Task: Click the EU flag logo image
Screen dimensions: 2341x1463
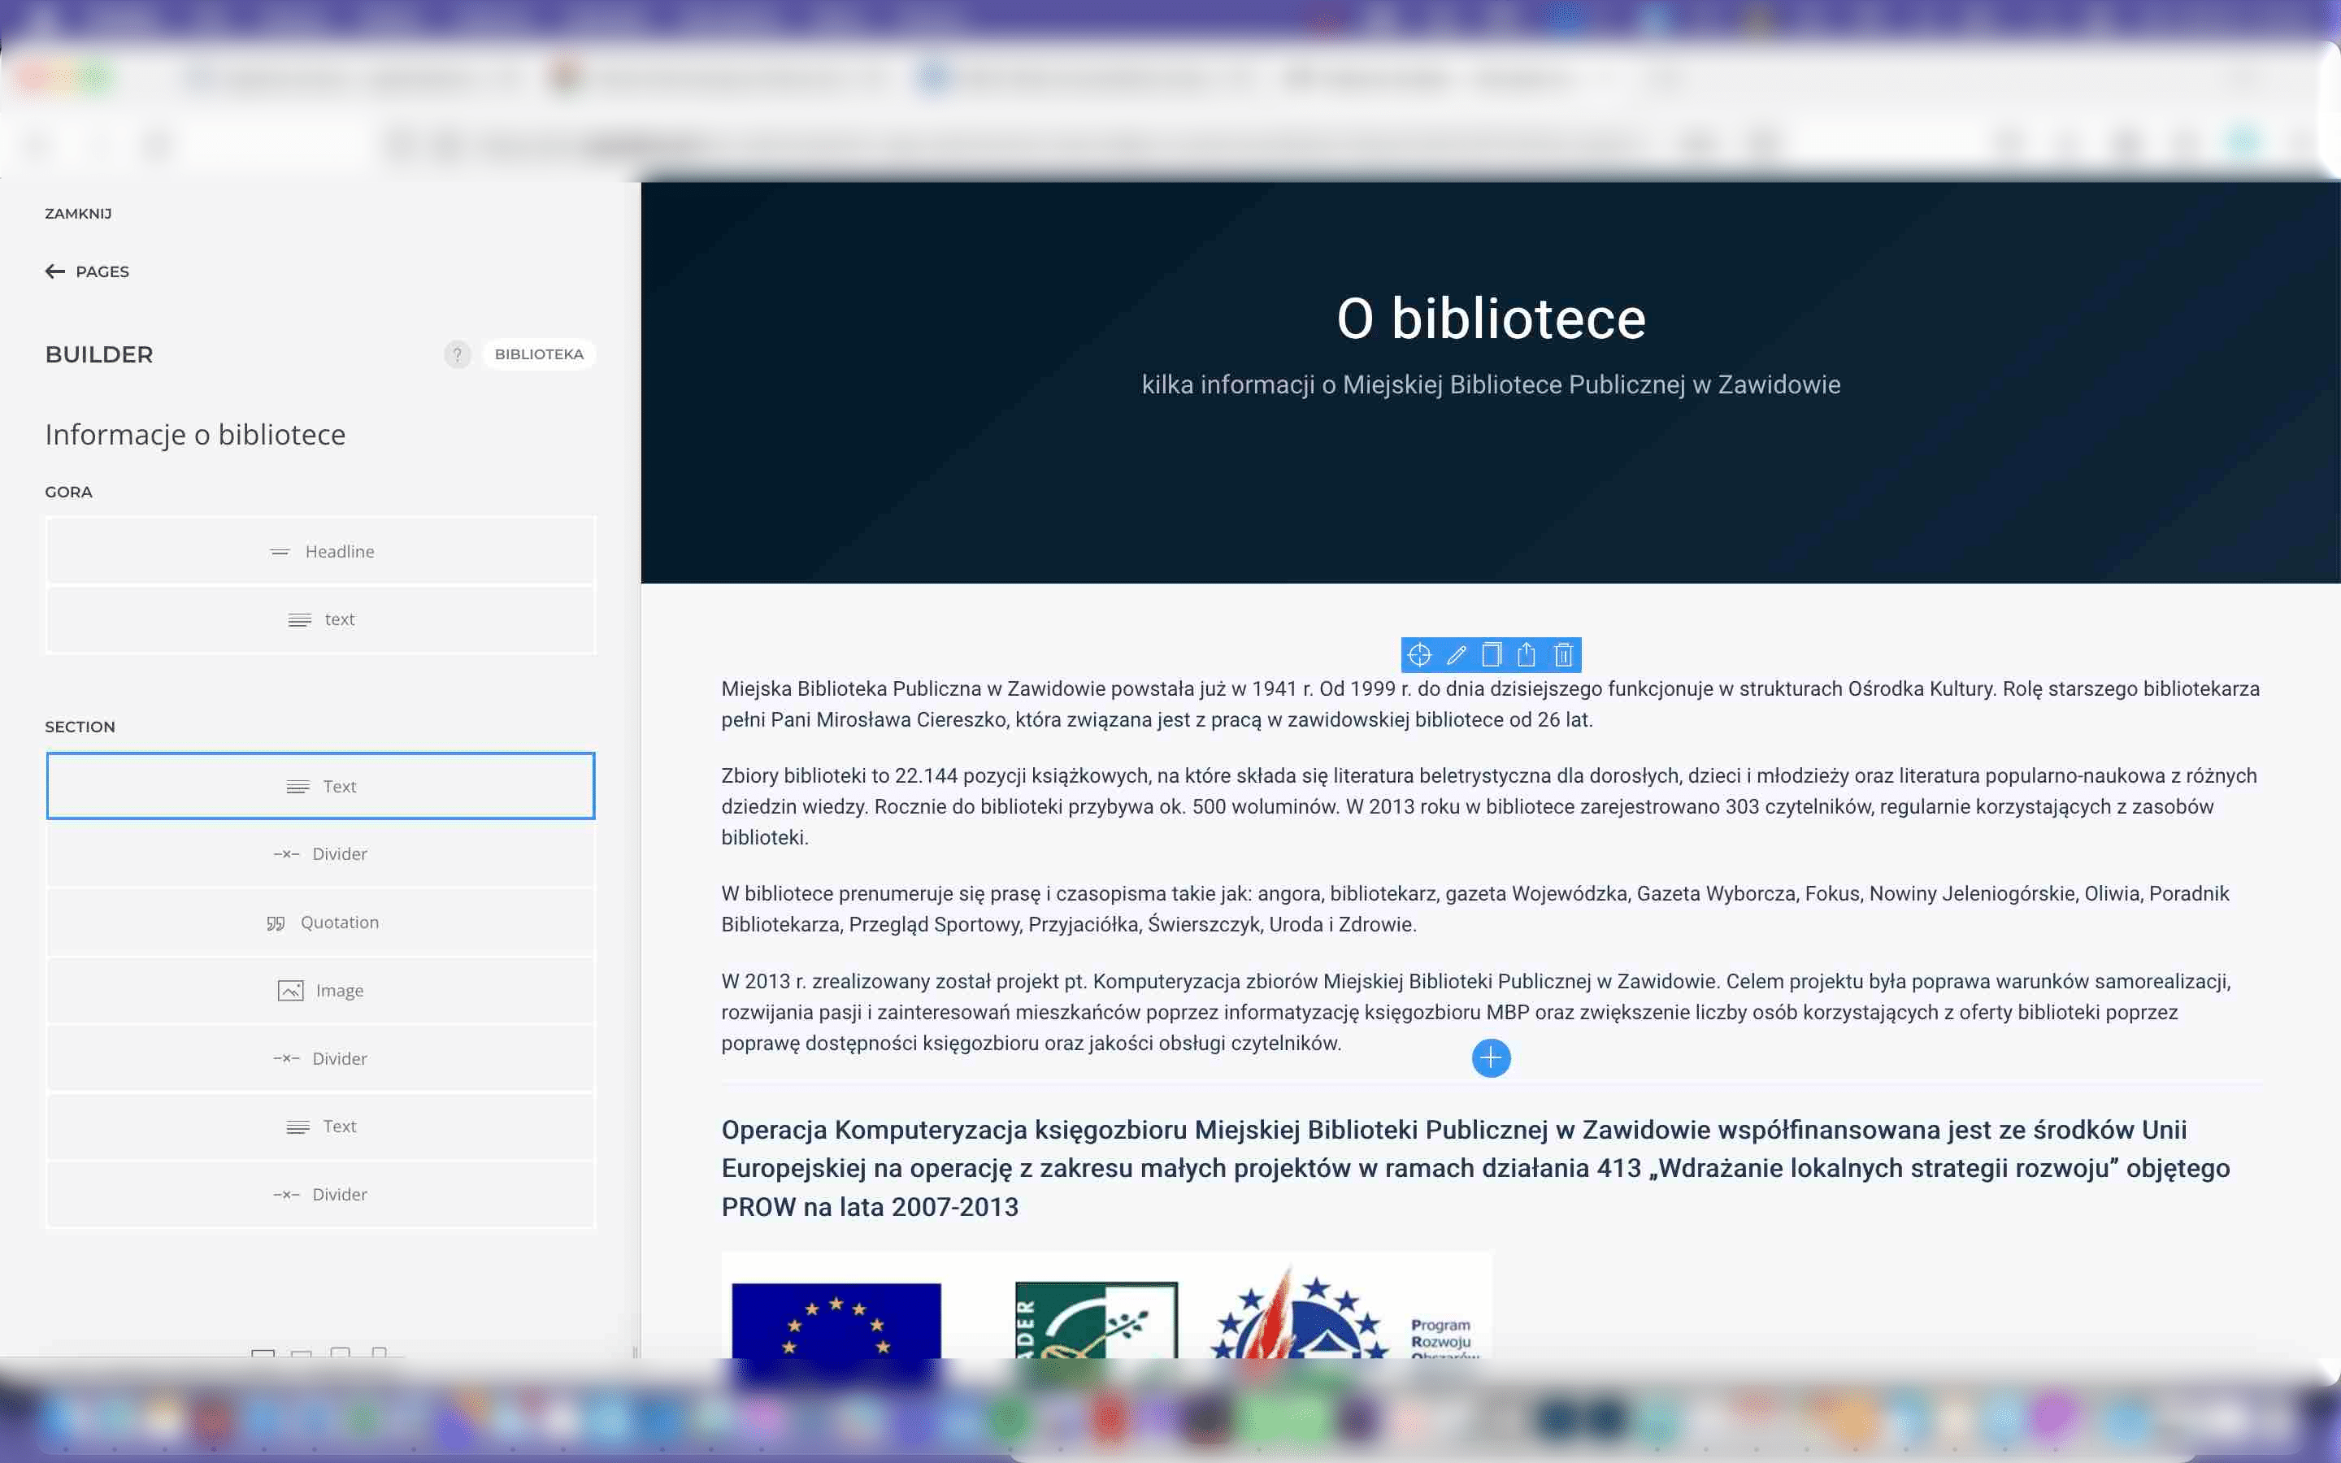Action: coord(836,1321)
